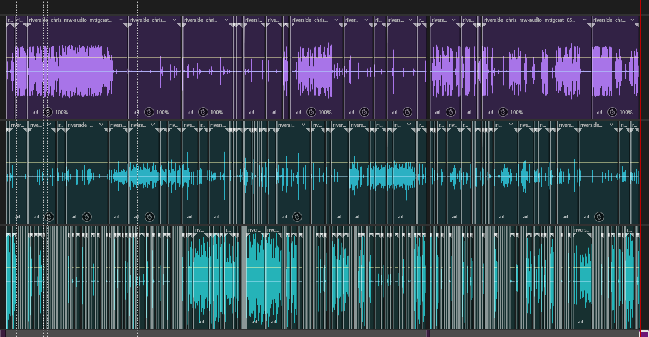Click 100% stretch value on purple mttgcast_05 clip
Screen dimensions: 649x337
click(517, 112)
